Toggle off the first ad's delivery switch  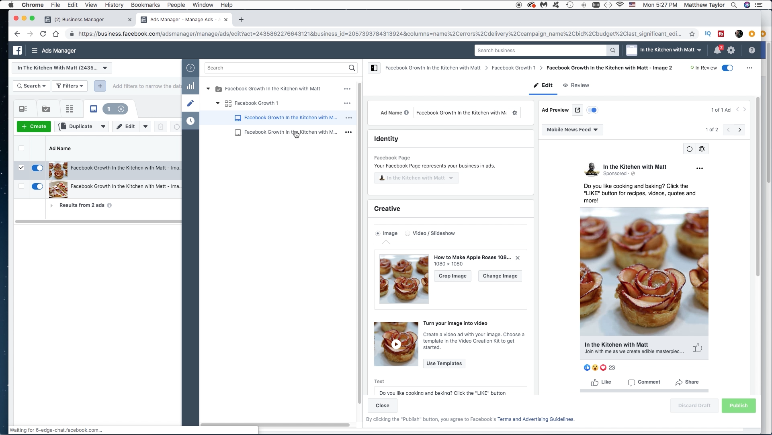pyautogui.click(x=37, y=168)
